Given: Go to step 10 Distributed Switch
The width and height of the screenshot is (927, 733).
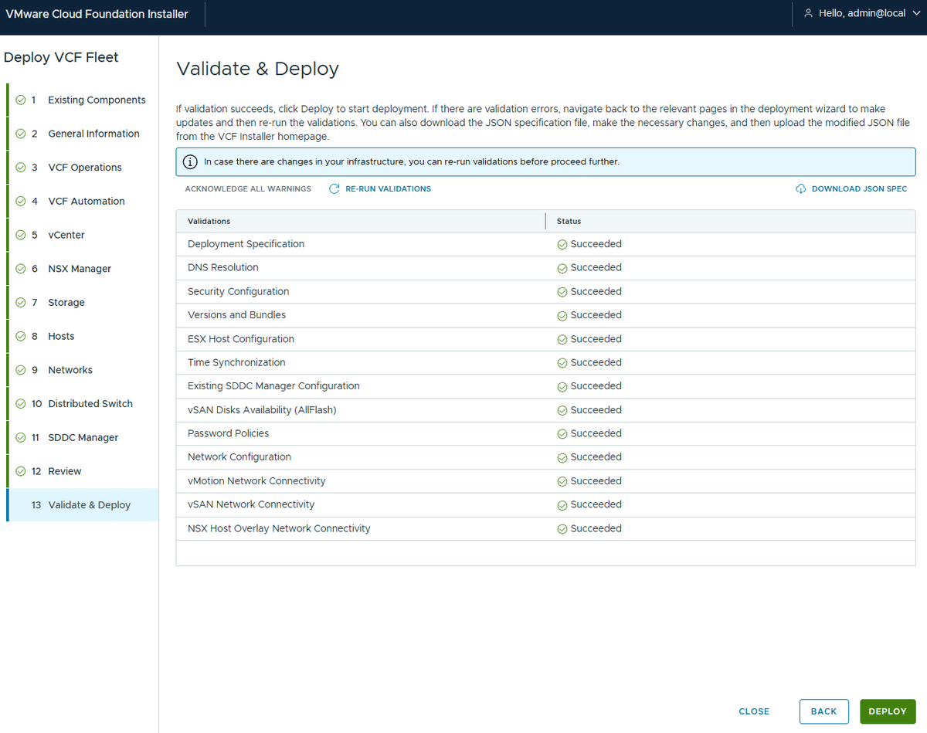Looking at the screenshot, I should point(83,404).
